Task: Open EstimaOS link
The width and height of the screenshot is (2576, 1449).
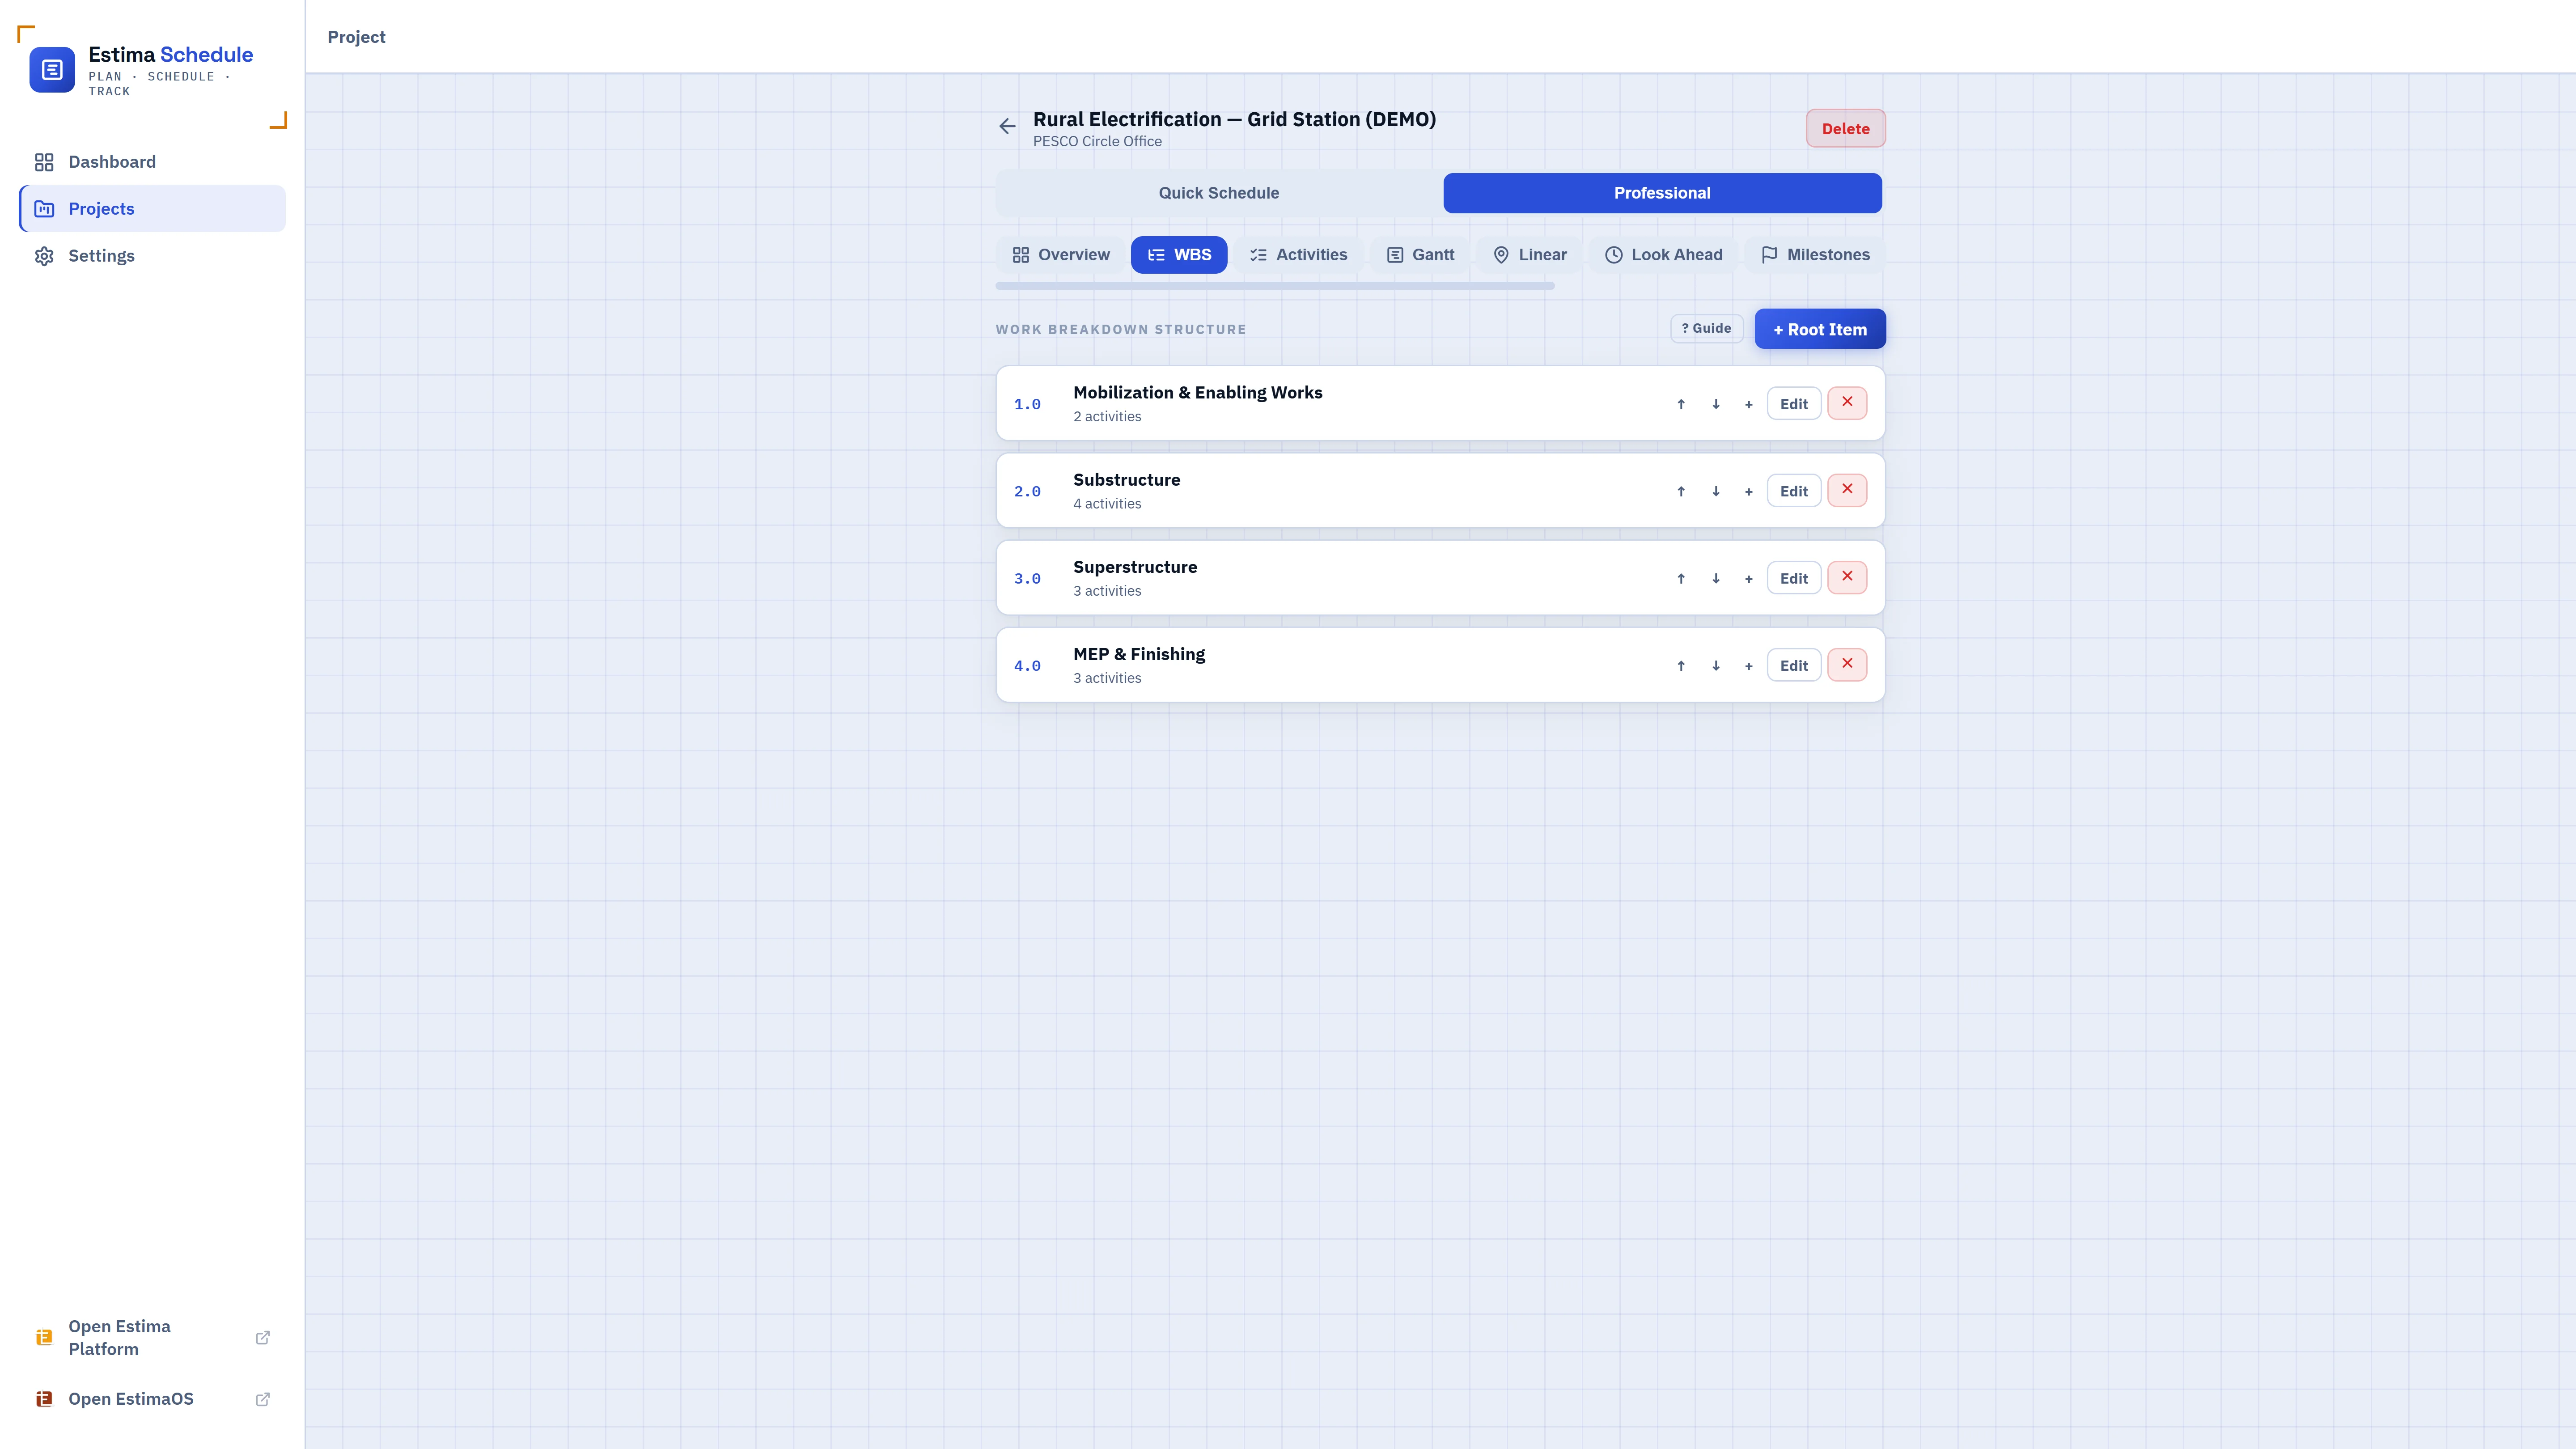Action: tap(152, 1399)
